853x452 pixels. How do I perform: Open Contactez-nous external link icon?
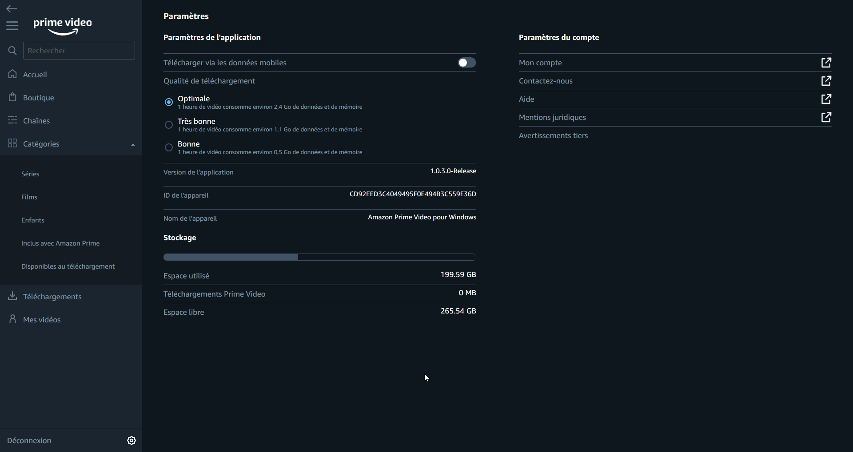point(826,81)
